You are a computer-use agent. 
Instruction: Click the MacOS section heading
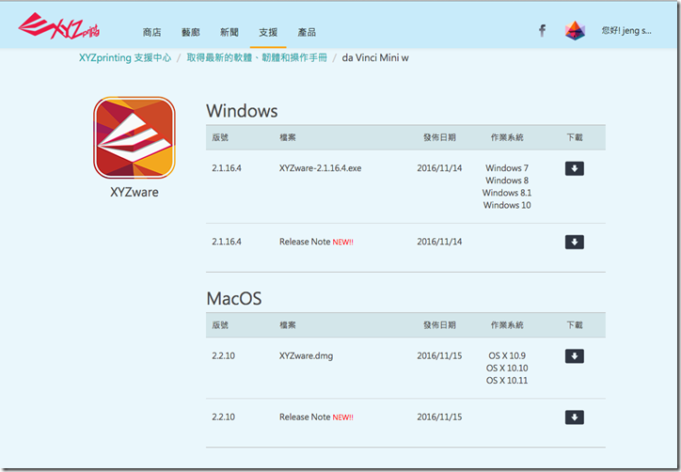pos(234,298)
